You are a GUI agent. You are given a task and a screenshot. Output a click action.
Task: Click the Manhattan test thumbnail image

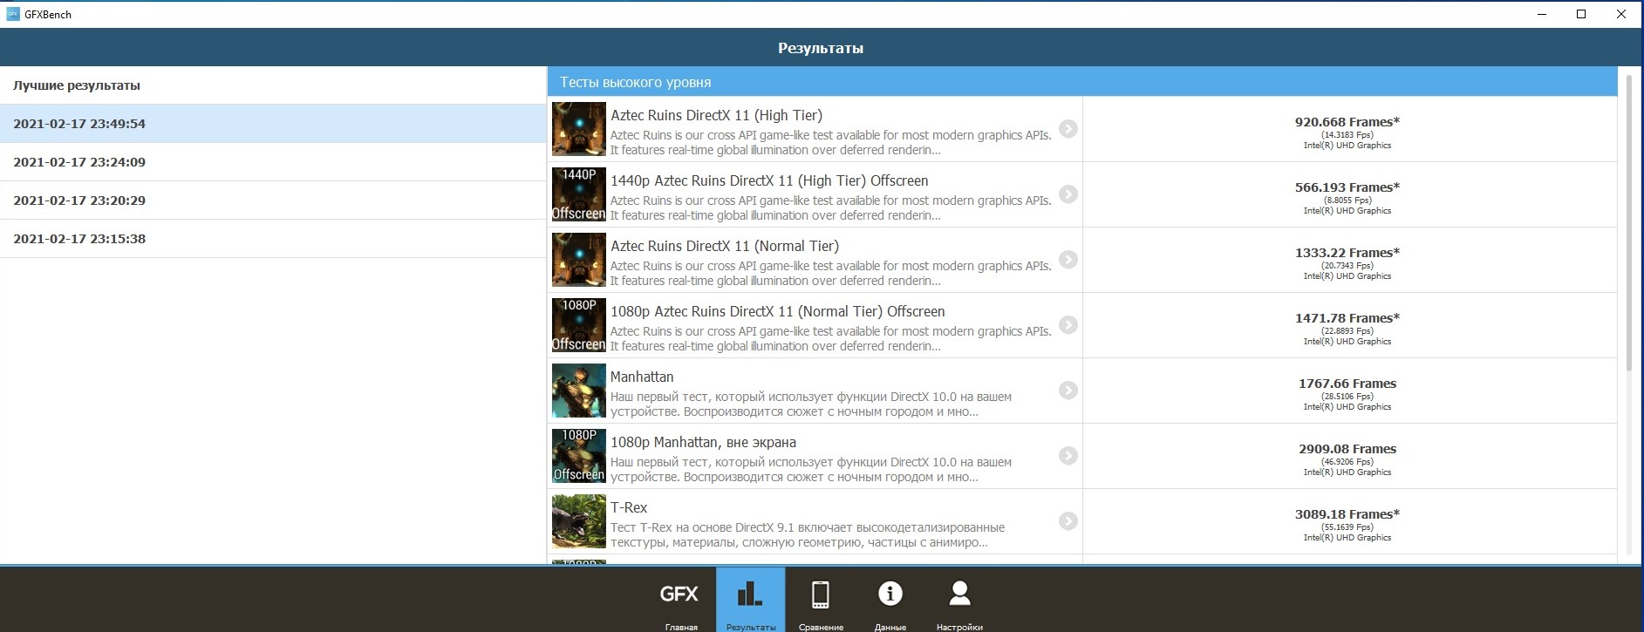pyautogui.click(x=578, y=391)
